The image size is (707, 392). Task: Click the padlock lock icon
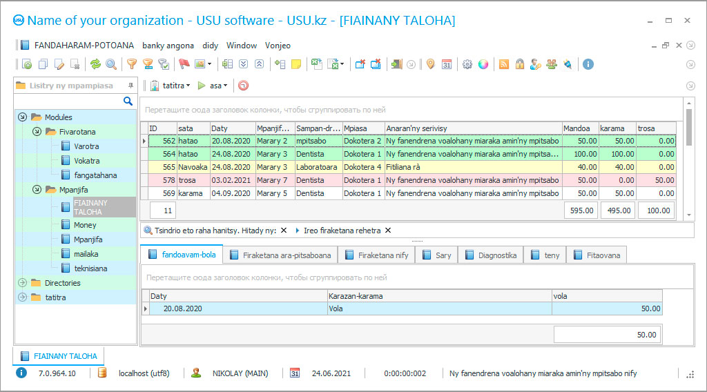pos(520,64)
